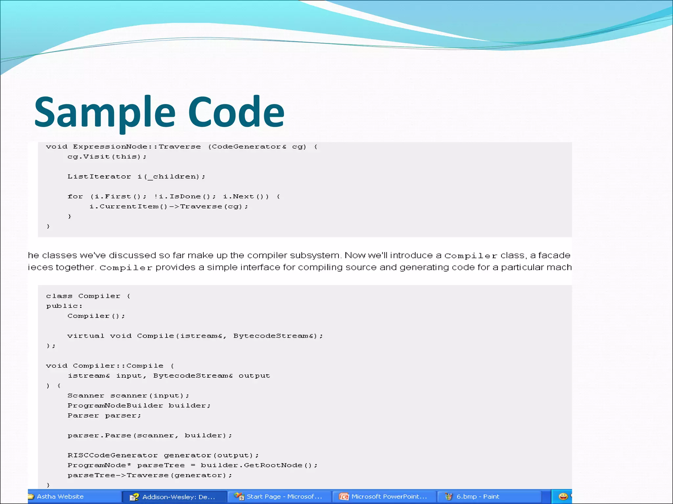Viewport: 673px width, 504px height.
Task: Click the 'Compiler();' constructor declaration line
Action: (x=96, y=316)
